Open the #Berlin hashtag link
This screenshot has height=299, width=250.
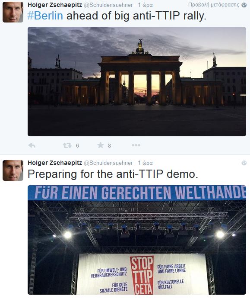(45, 16)
